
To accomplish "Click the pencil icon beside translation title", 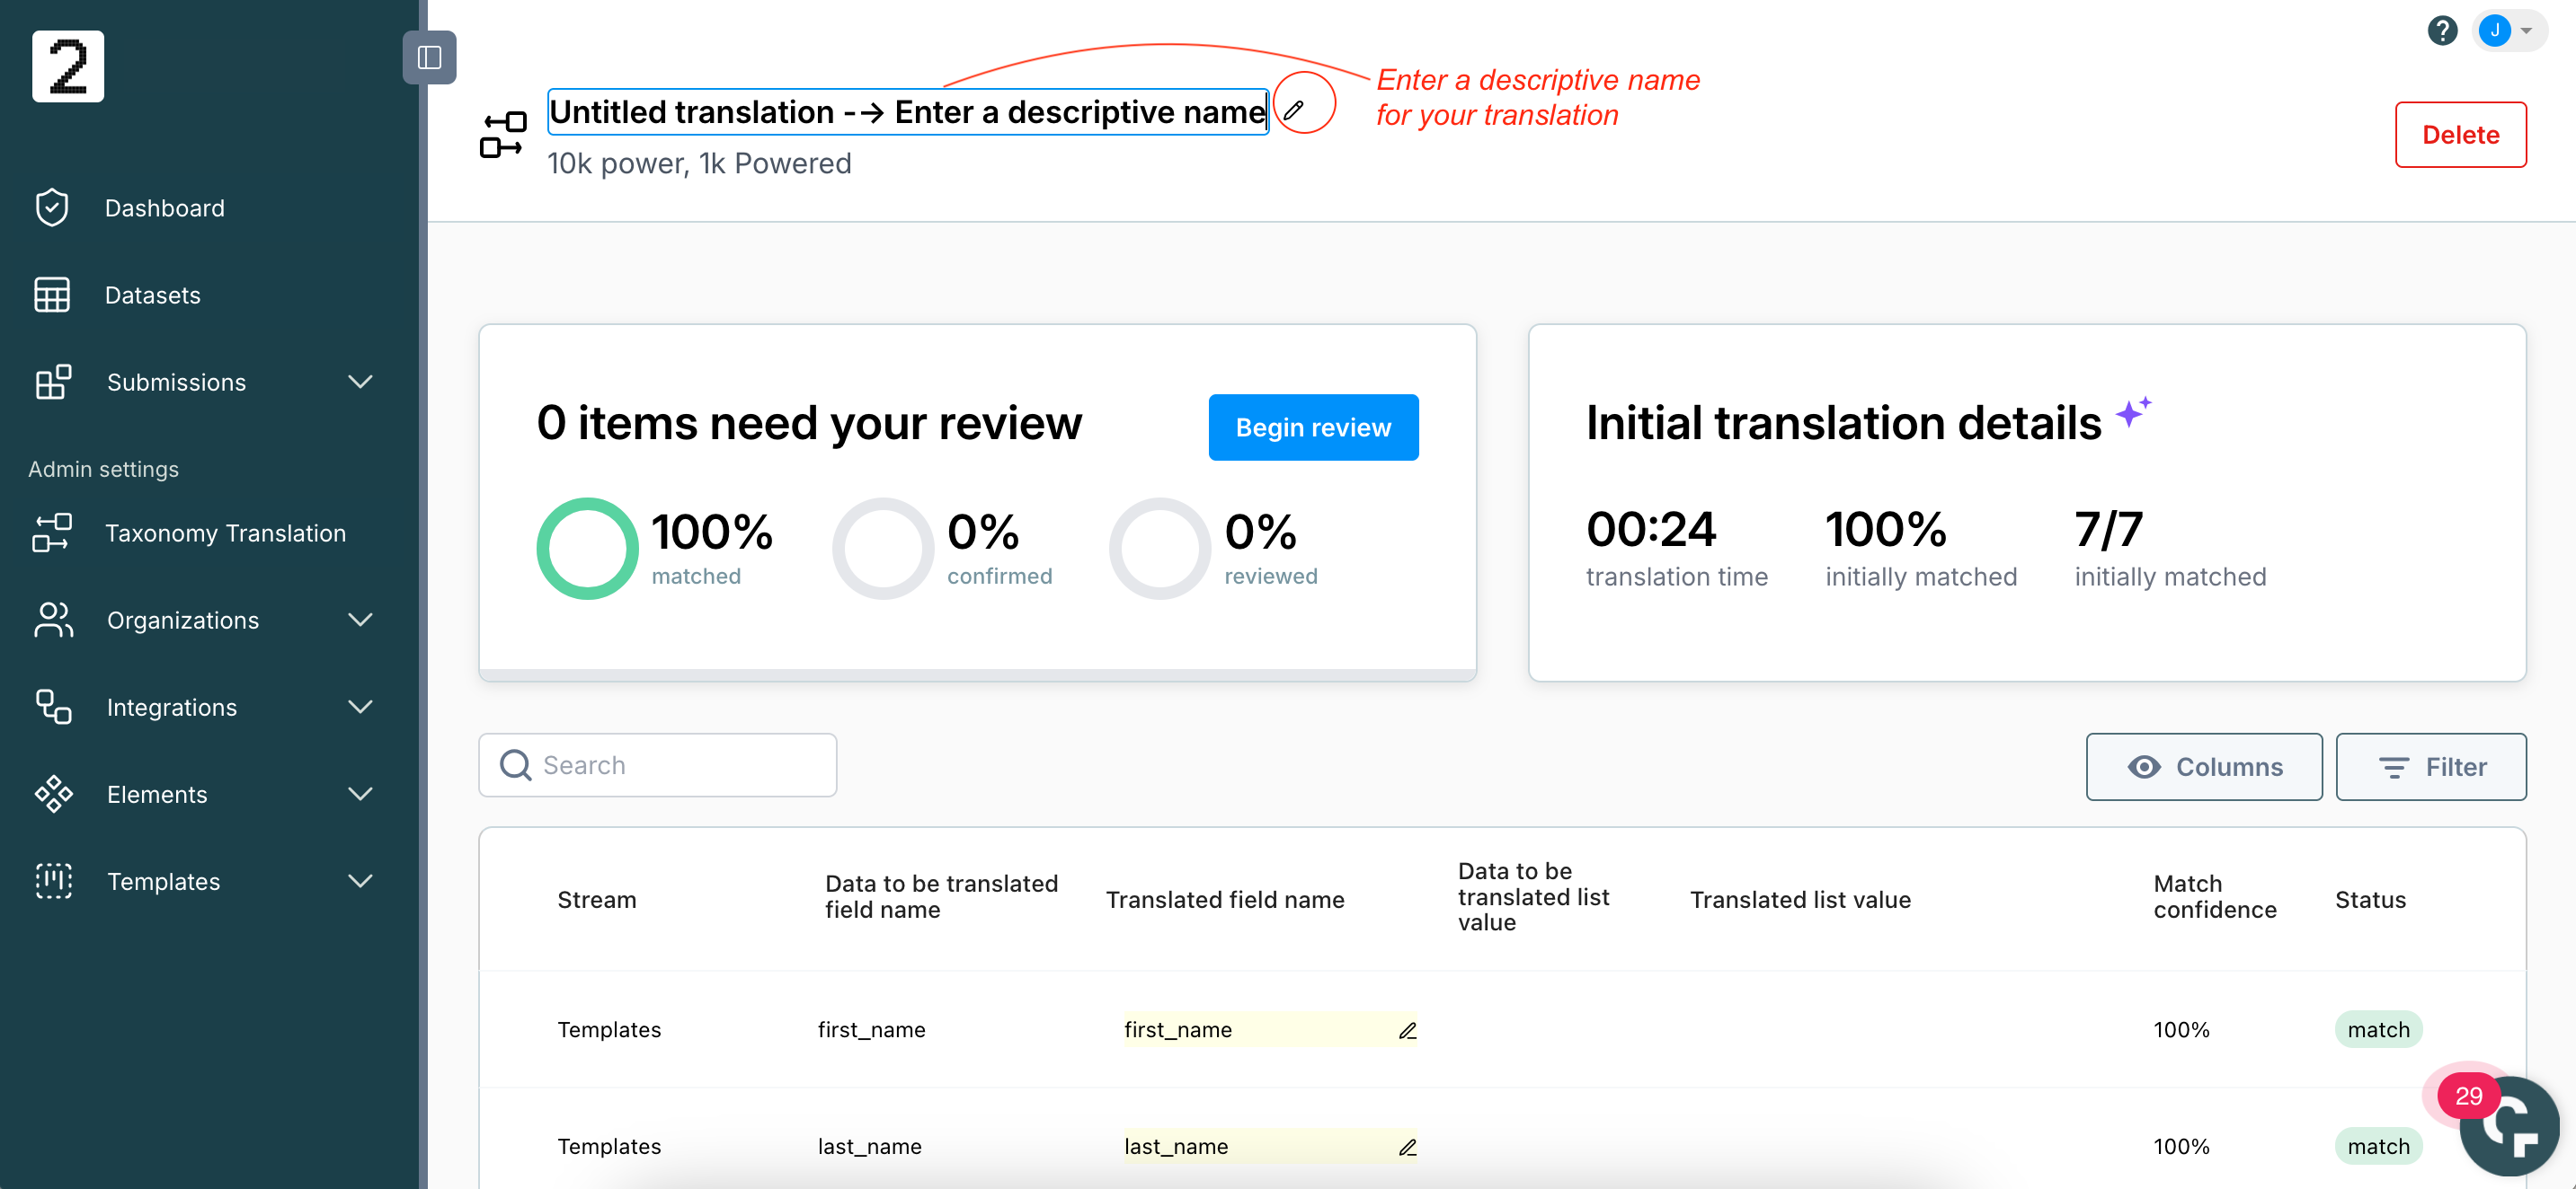I will [x=1293, y=110].
